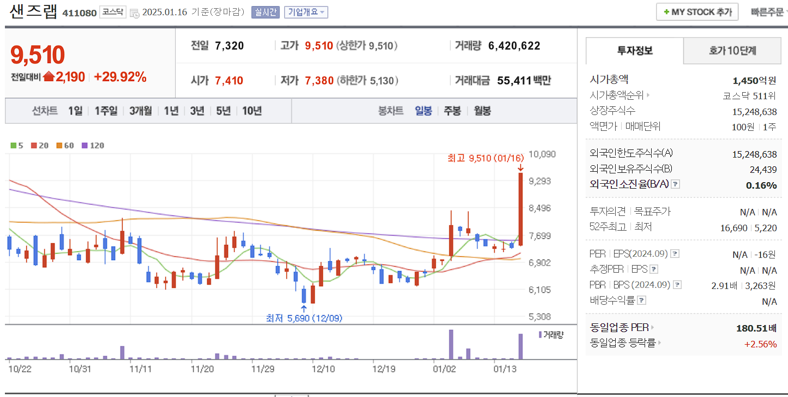The height and width of the screenshot is (397, 788).
Task: Click the MY STOCK 추가 button
Action: tap(696, 12)
